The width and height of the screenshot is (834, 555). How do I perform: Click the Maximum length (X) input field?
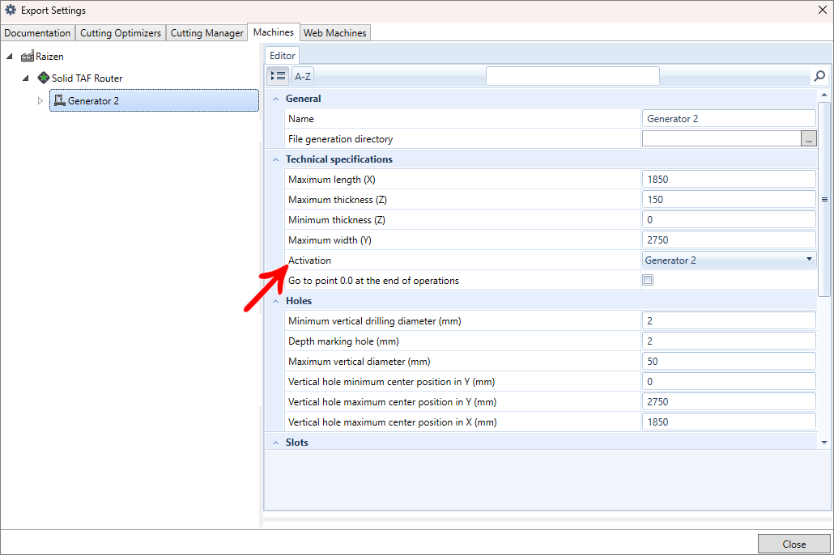tap(728, 180)
